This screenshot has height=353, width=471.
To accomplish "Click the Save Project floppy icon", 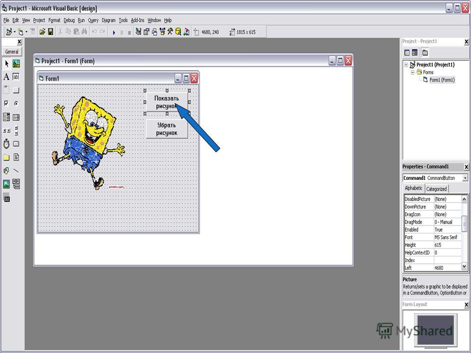I will coord(51,32).
